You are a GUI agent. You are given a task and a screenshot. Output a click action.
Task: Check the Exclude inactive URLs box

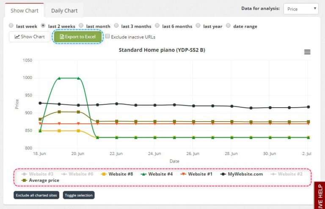click(107, 37)
